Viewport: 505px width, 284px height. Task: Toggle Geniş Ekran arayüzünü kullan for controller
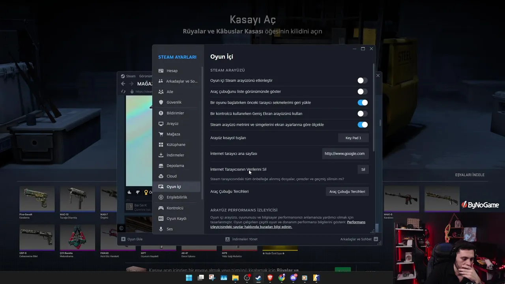pyautogui.click(x=362, y=114)
